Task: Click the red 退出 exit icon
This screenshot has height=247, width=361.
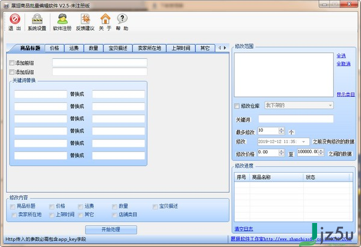Action: (14, 19)
